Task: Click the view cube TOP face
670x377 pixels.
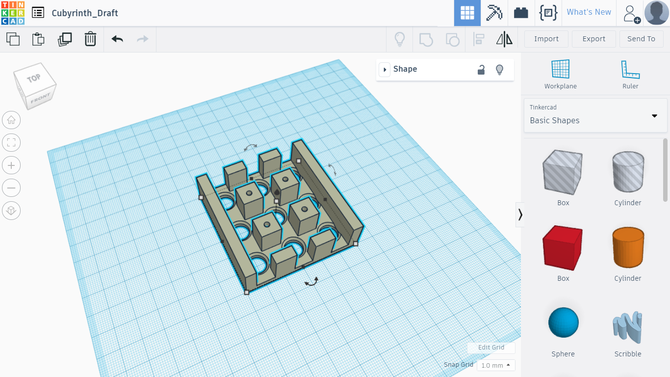Action: (34, 78)
